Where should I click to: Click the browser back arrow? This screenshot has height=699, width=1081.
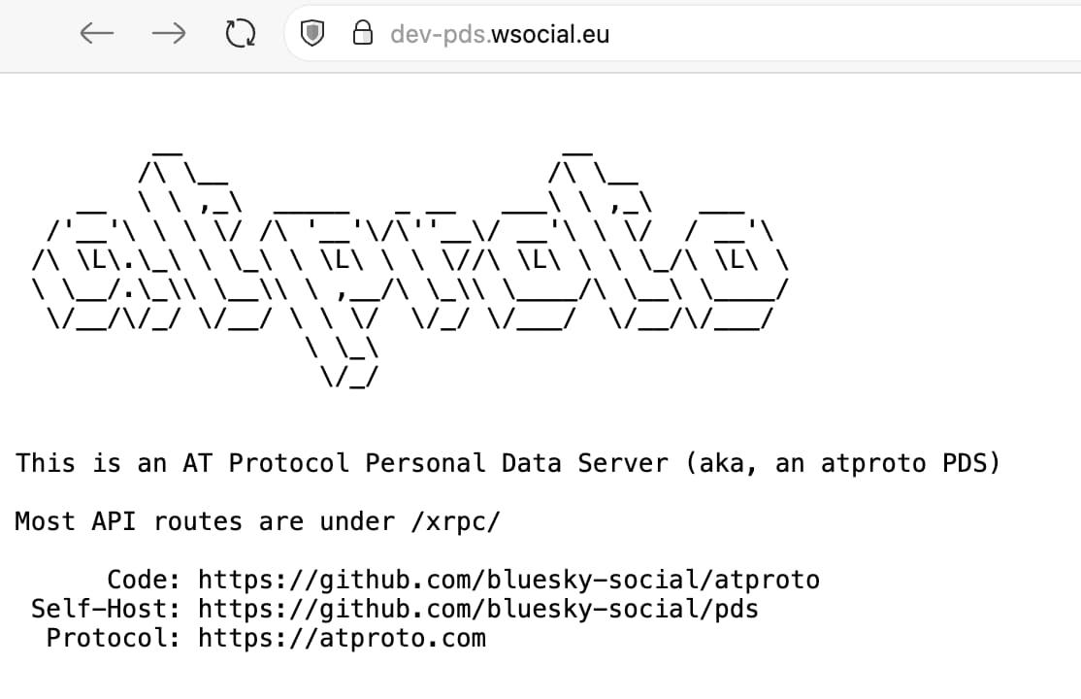(97, 34)
